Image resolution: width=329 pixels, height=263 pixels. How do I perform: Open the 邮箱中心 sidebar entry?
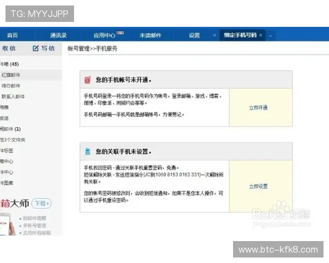point(7,161)
